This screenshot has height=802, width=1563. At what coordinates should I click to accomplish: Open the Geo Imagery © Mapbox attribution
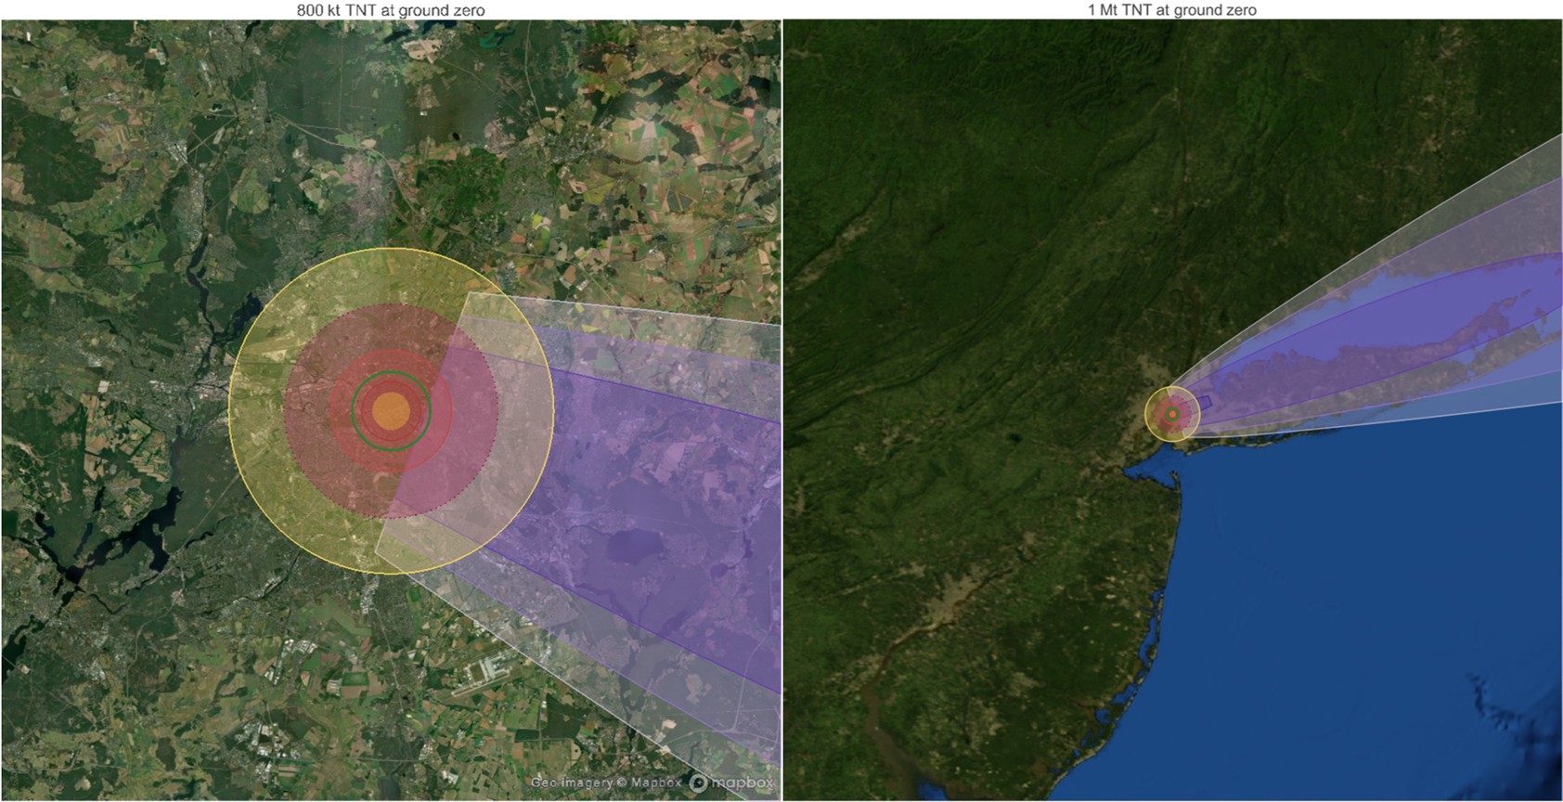[607, 783]
